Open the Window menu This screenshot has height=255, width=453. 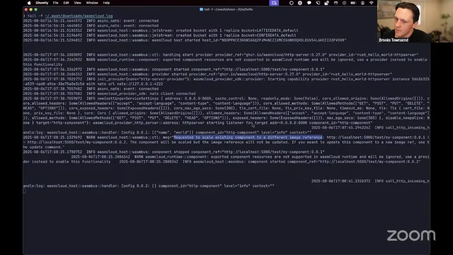point(92,3)
